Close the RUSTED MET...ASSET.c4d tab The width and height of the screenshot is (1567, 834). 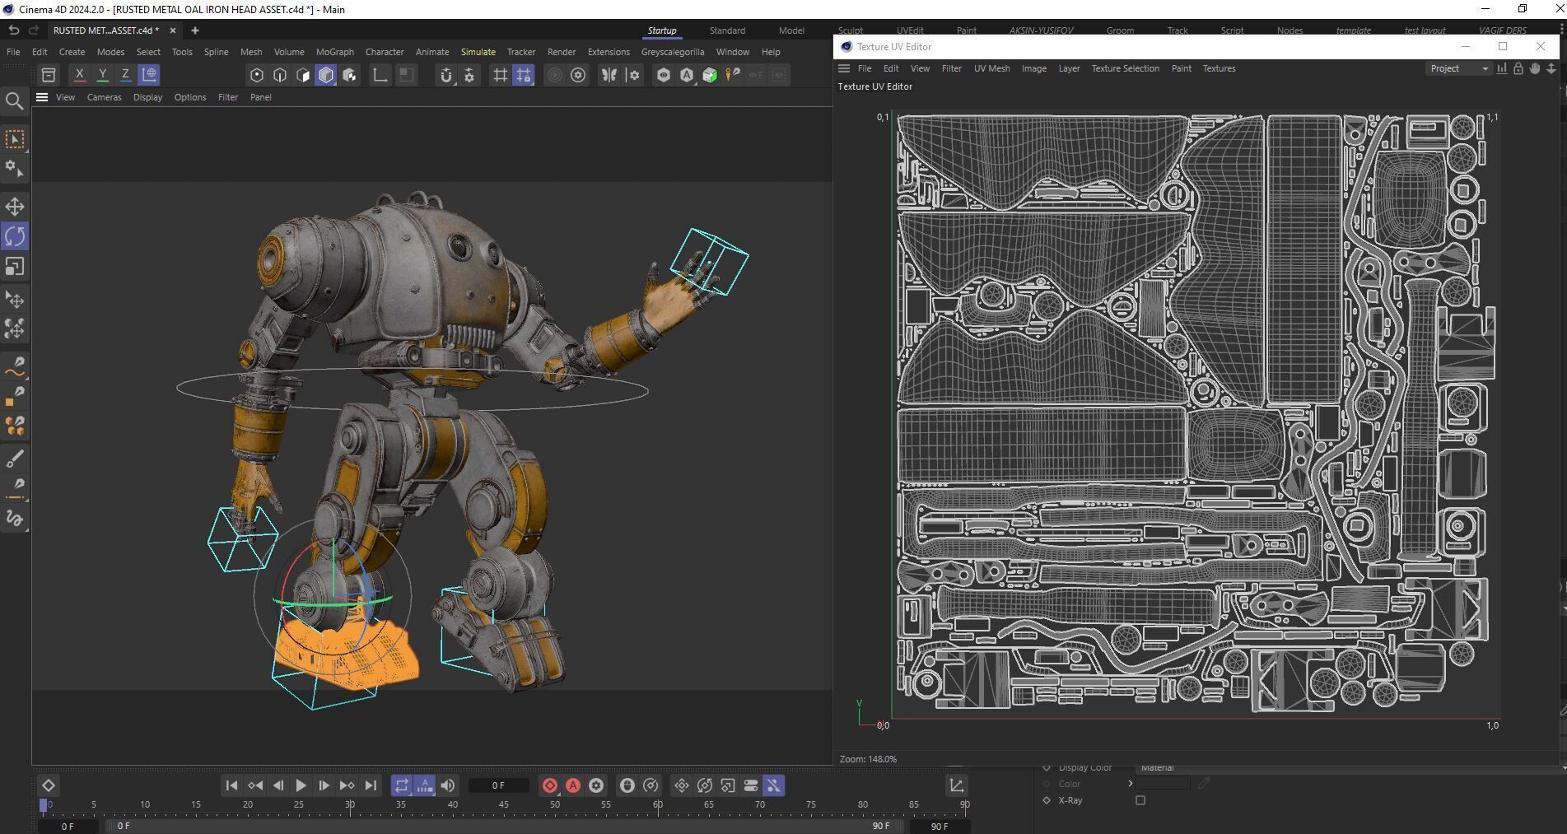tap(172, 30)
